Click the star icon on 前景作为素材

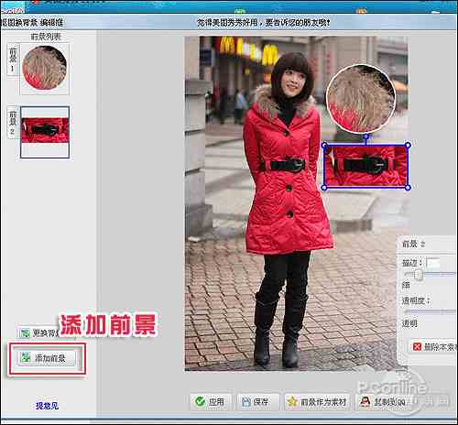tap(292, 401)
